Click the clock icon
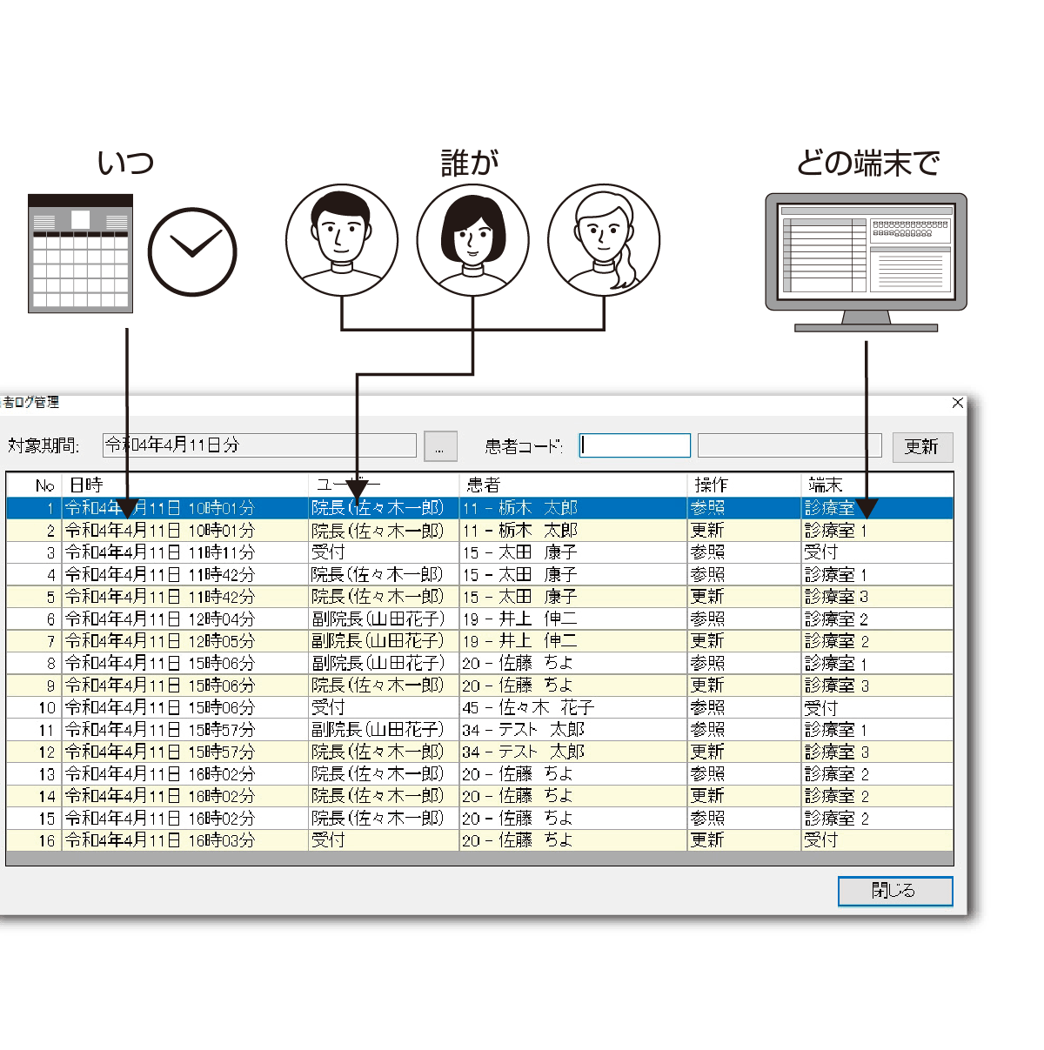The image size is (1044, 1050). click(192, 251)
